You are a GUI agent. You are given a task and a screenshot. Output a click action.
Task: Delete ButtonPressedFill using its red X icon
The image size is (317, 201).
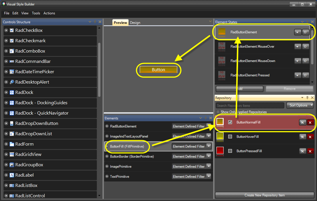(310, 151)
